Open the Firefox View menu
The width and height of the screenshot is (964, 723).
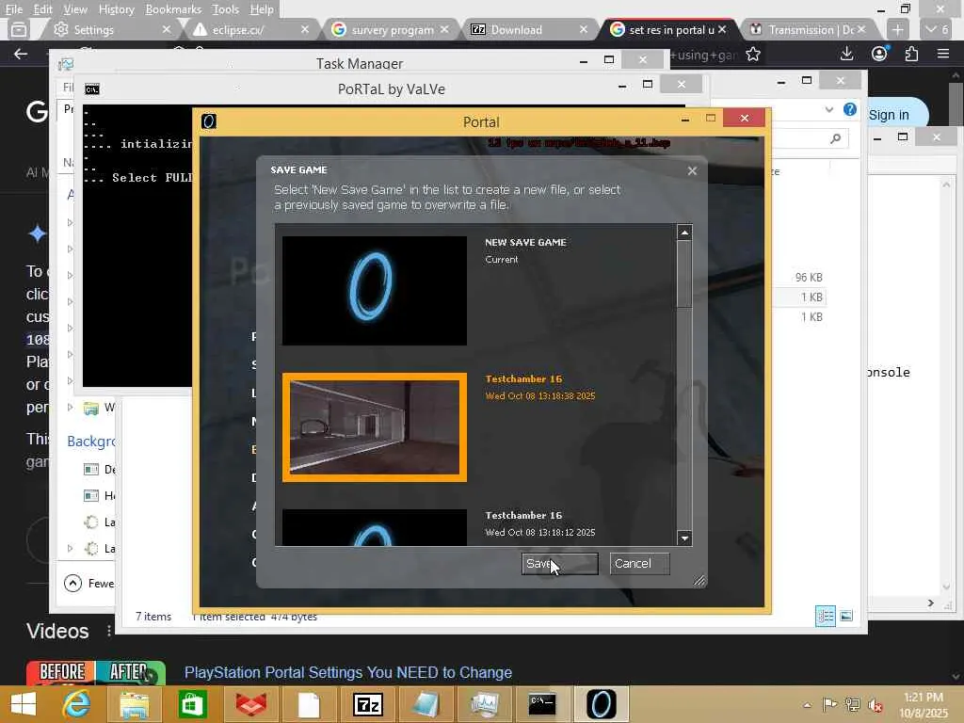pos(75,9)
